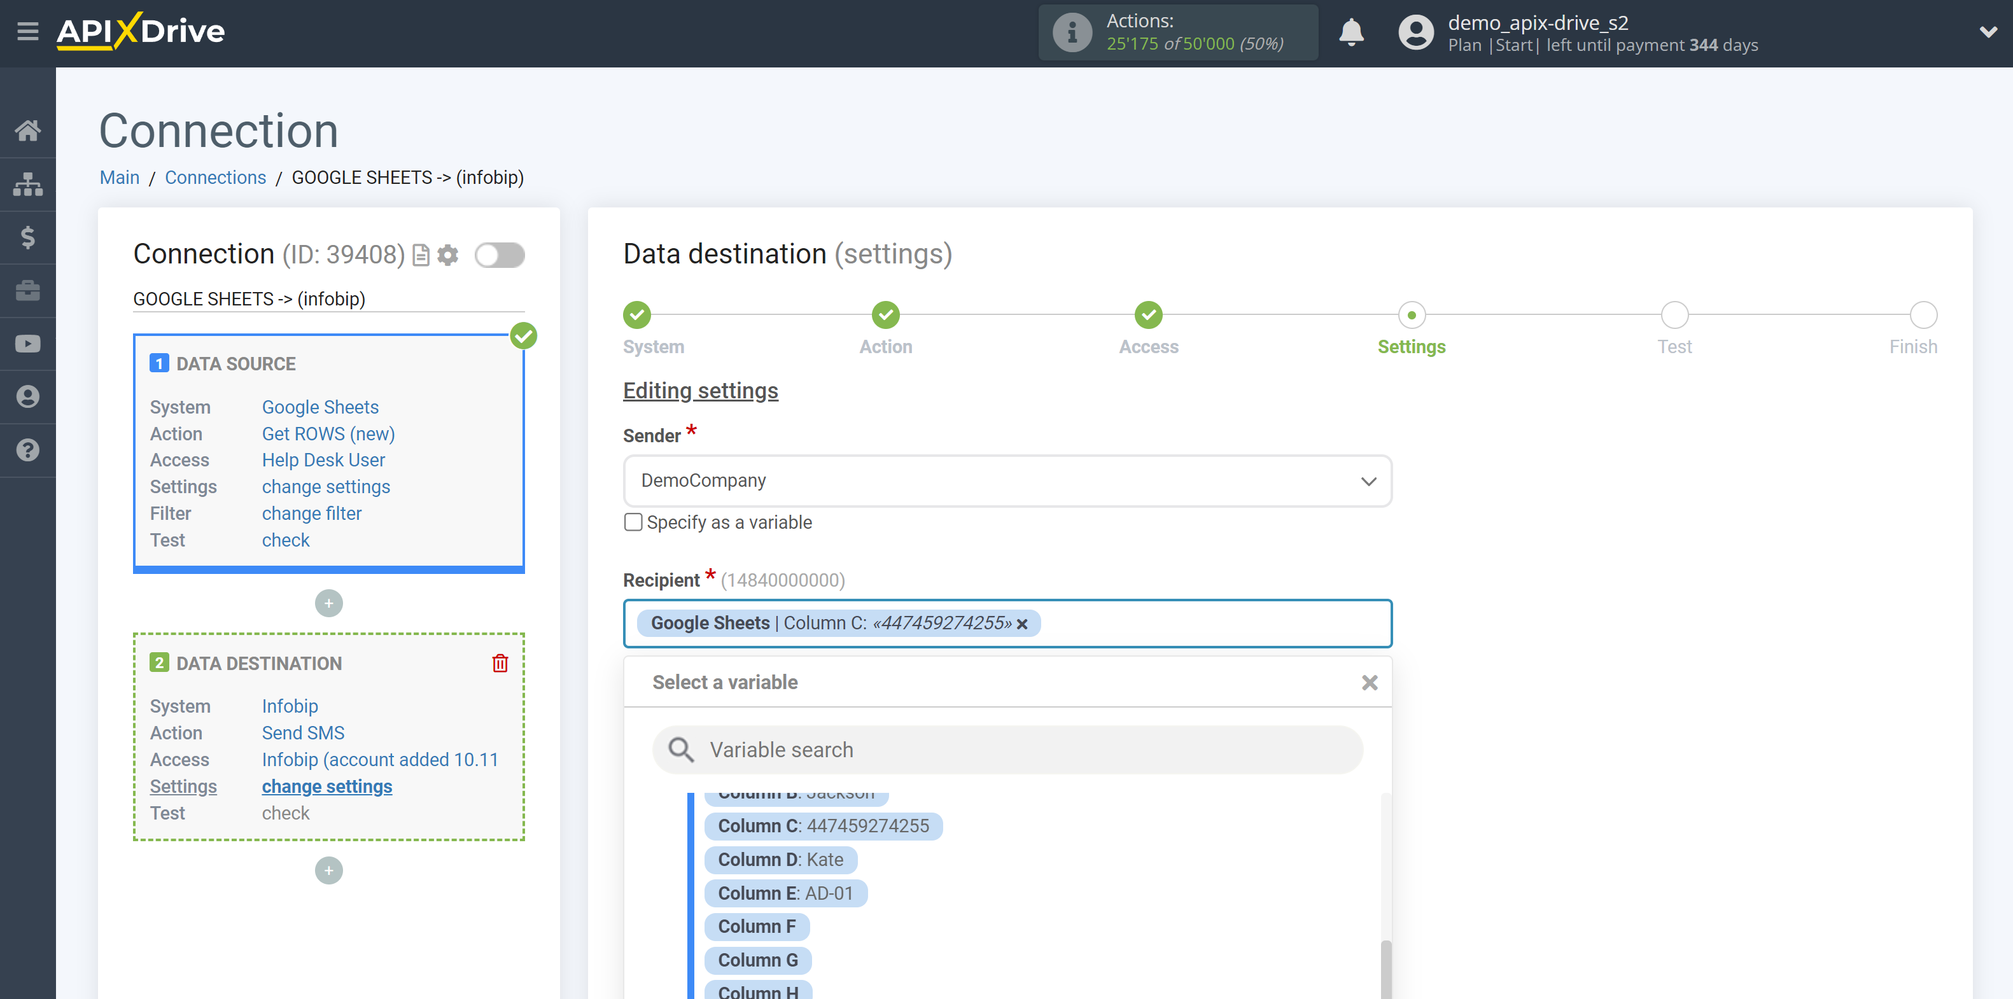Click the connection name field
The height and width of the screenshot is (999, 2013).
(328, 299)
